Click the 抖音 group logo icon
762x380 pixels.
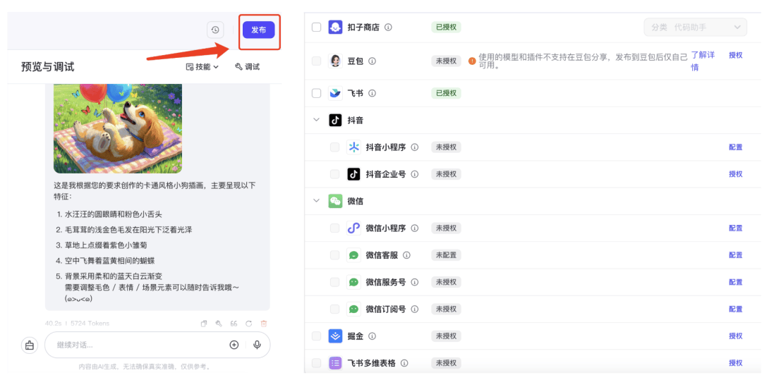click(x=335, y=120)
